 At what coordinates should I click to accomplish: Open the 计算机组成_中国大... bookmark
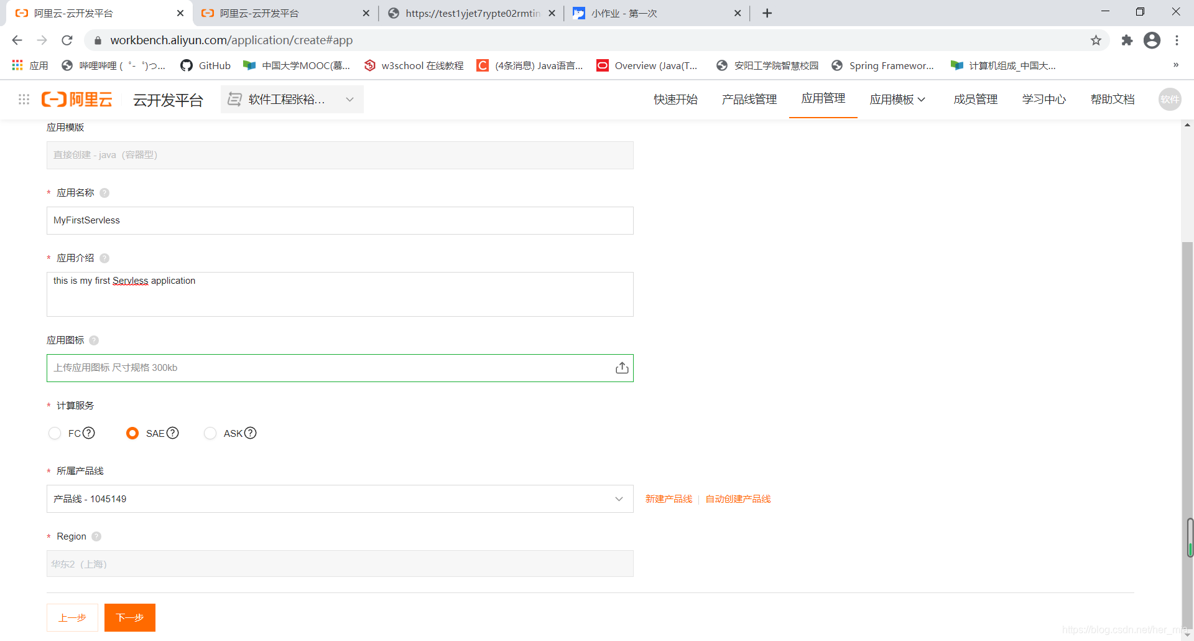point(1004,65)
